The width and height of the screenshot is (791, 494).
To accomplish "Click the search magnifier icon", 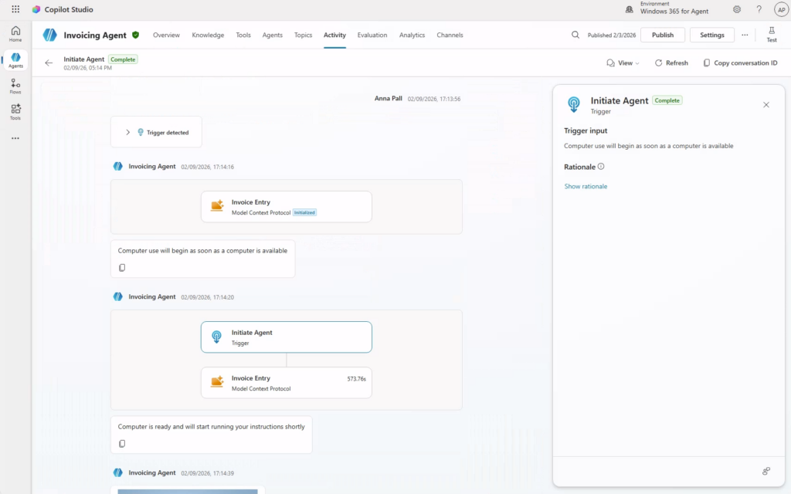I will pyautogui.click(x=575, y=35).
